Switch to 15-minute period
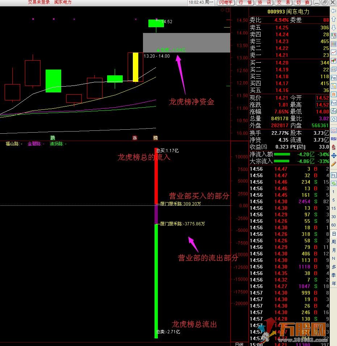337x346 pixels. tap(333, 208)
